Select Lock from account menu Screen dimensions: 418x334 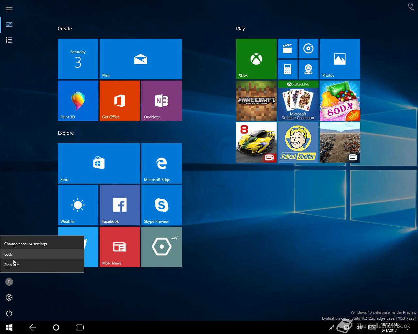(x=42, y=254)
